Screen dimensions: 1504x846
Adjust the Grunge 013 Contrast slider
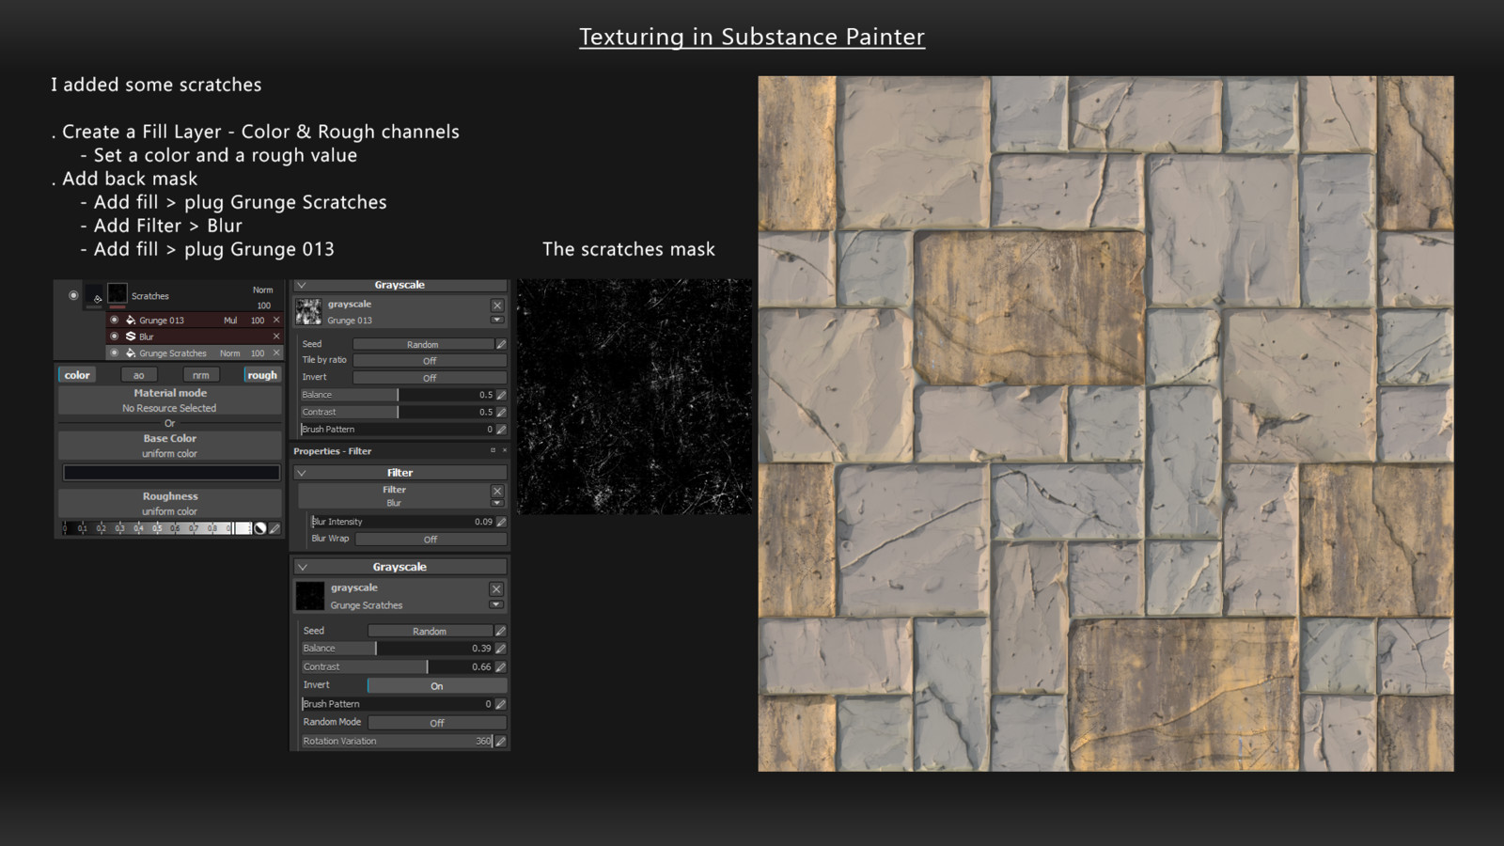click(397, 412)
